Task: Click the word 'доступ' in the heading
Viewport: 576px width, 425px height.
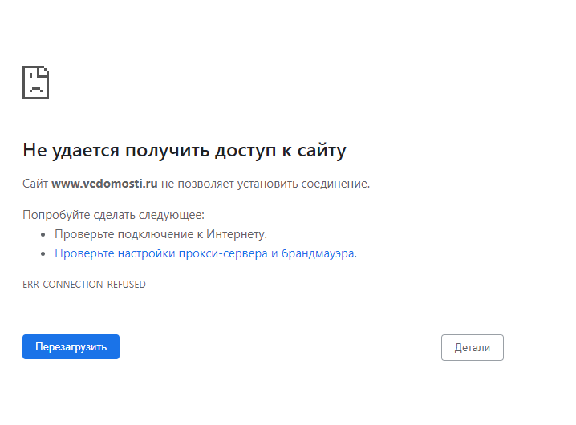Action: coord(248,150)
